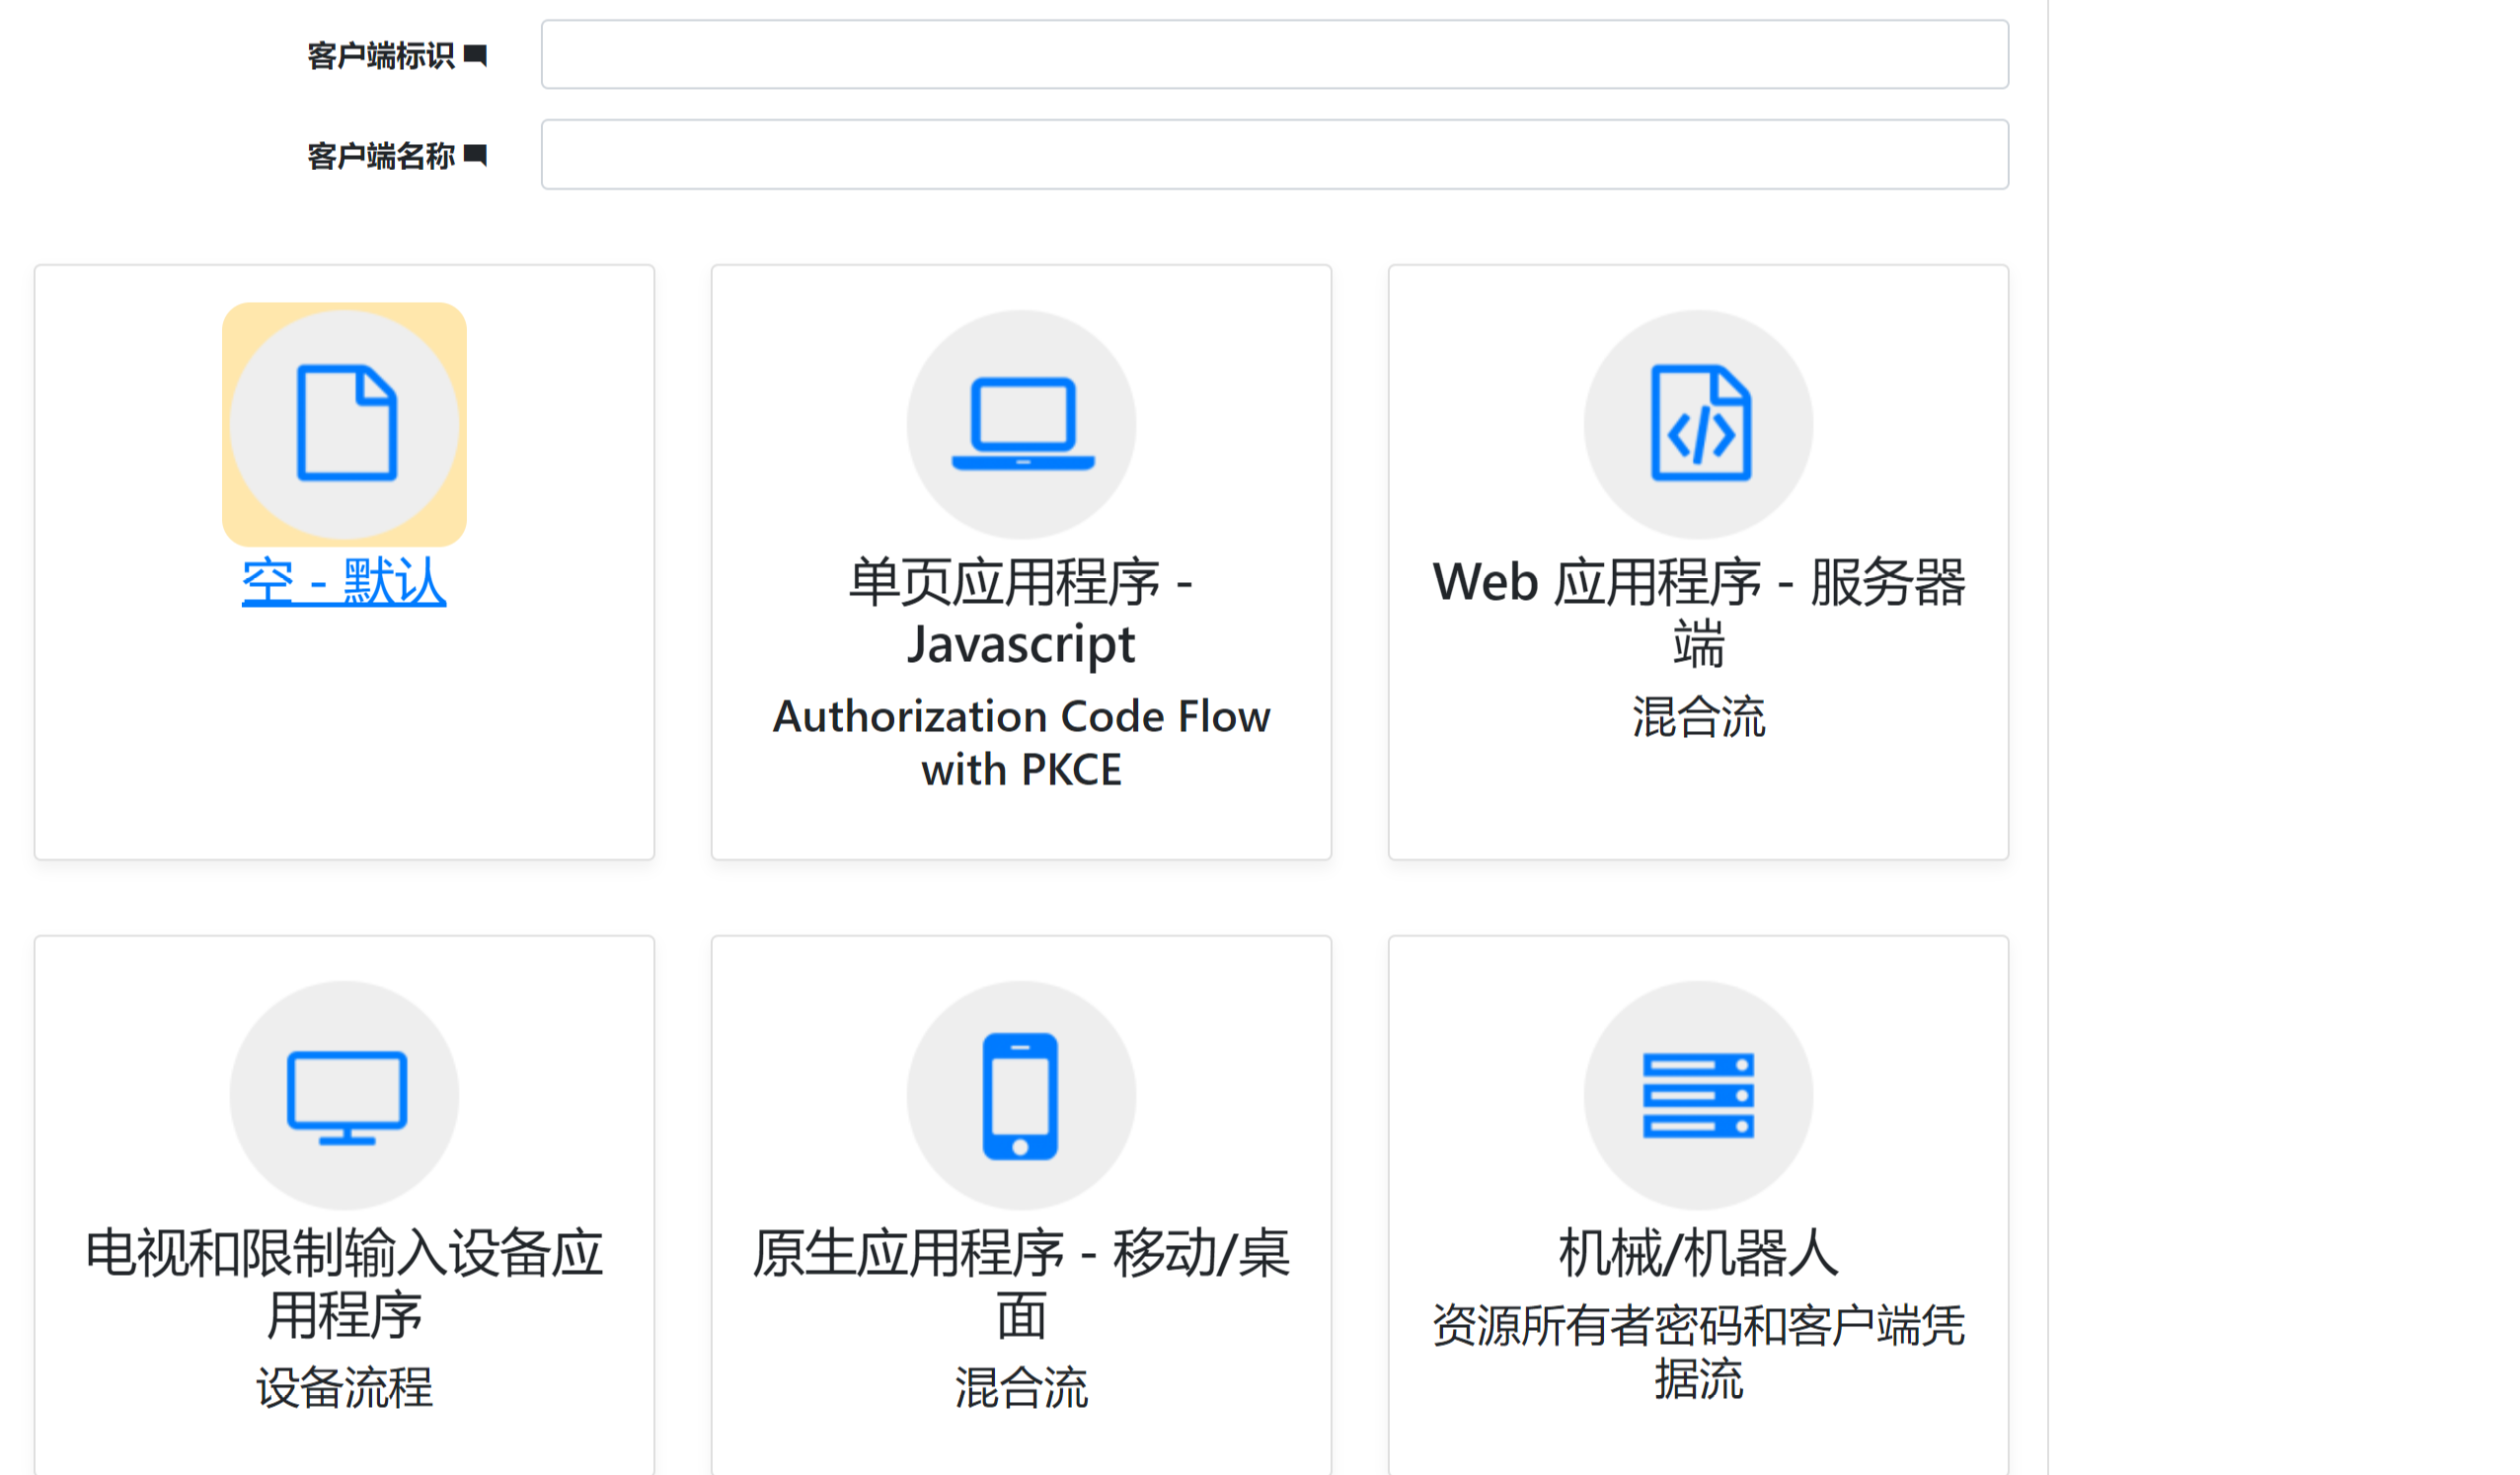Open the 空 - 默认 link
The image size is (2520, 1475).
pyautogui.click(x=344, y=580)
